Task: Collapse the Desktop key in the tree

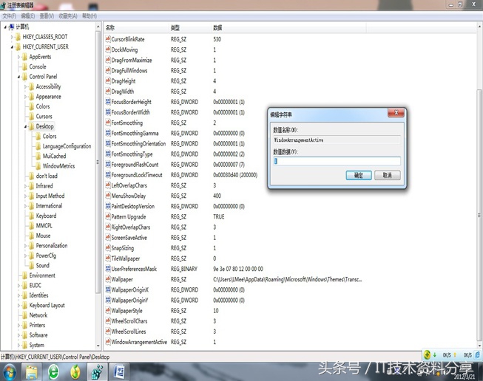Action: click(x=25, y=126)
